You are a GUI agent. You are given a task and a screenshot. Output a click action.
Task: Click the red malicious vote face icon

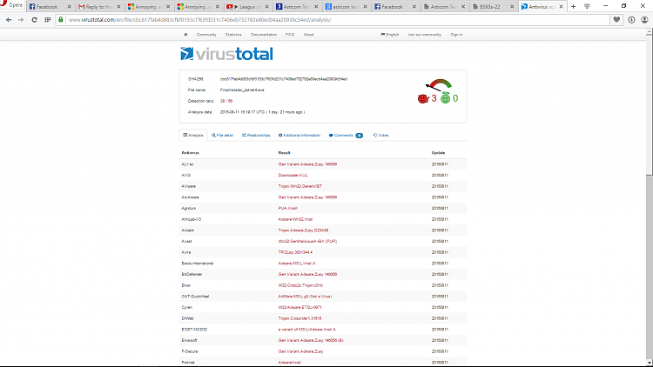[422, 98]
